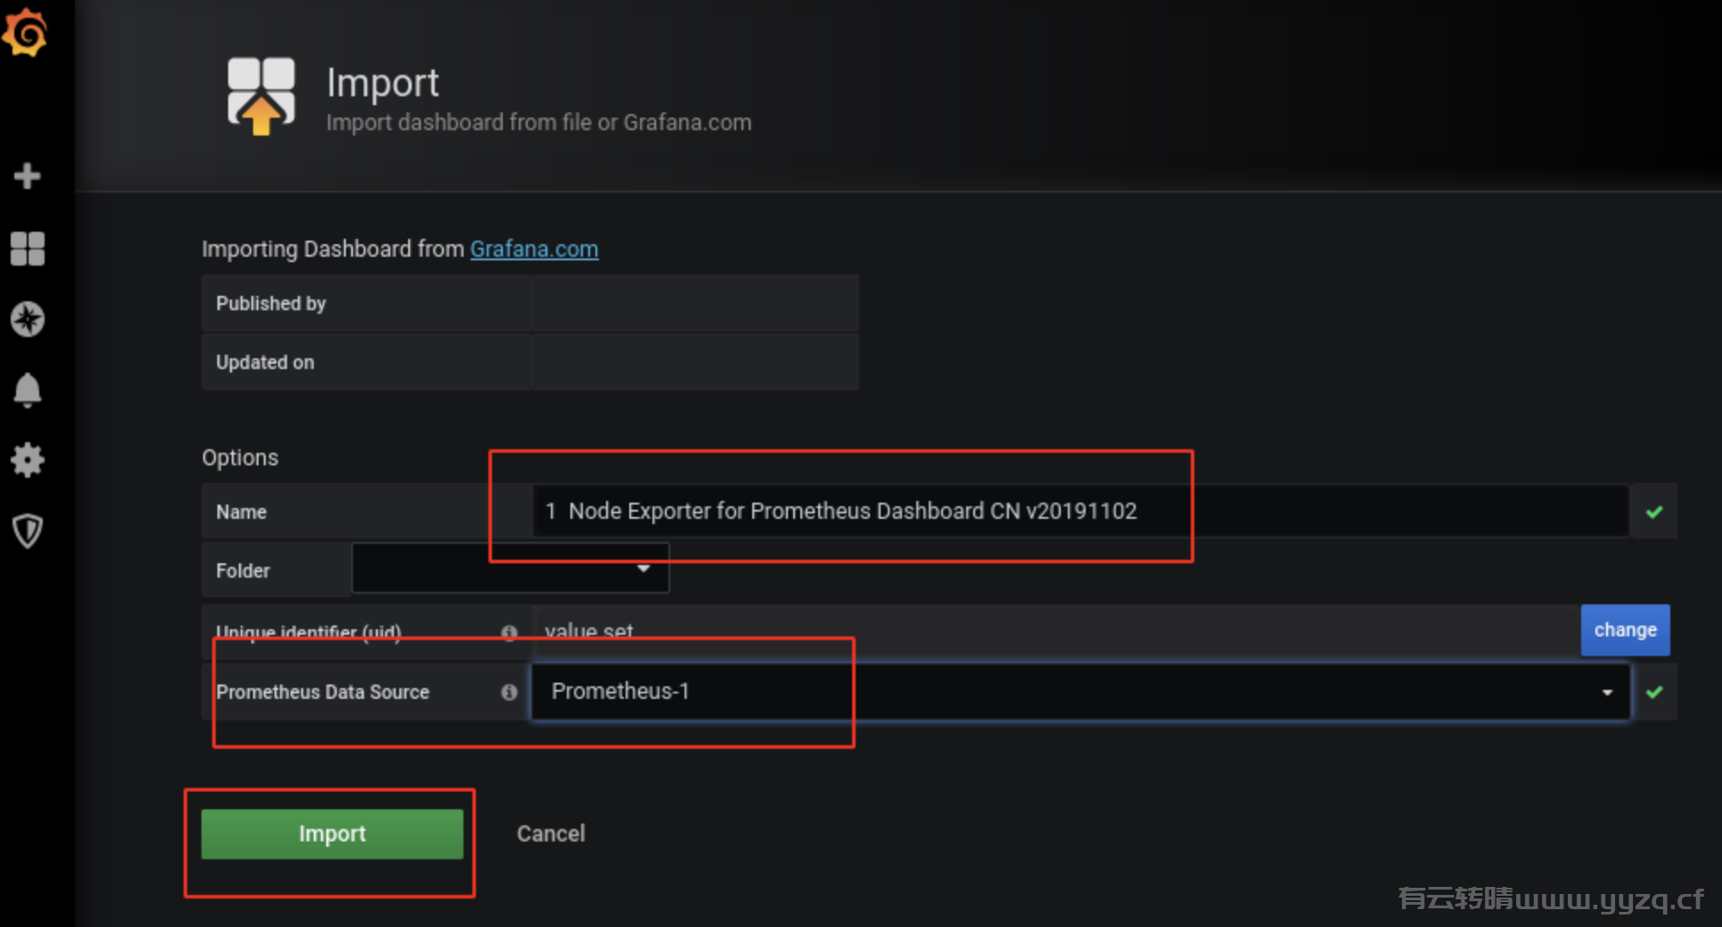1722x927 pixels.
Task: Click green checkmark beside Prometheus data source
Action: click(x=1654, y=692)
